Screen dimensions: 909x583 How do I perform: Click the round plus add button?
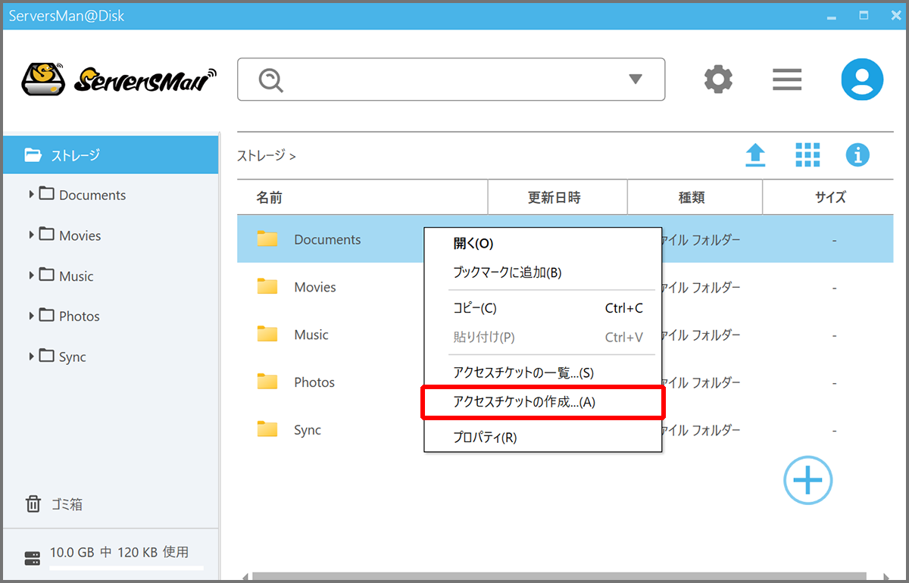807,479
